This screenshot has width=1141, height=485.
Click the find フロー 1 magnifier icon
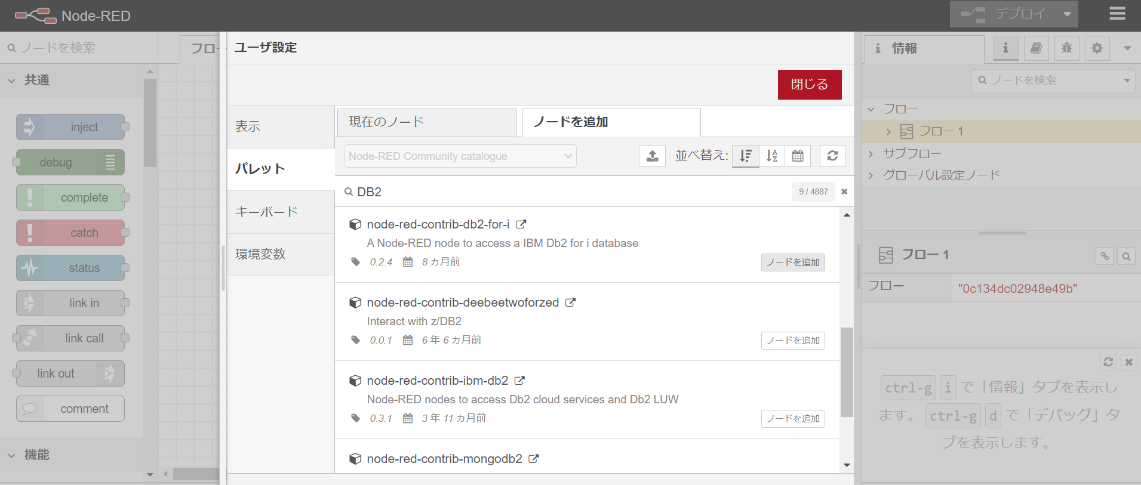tap(1126, 257)
